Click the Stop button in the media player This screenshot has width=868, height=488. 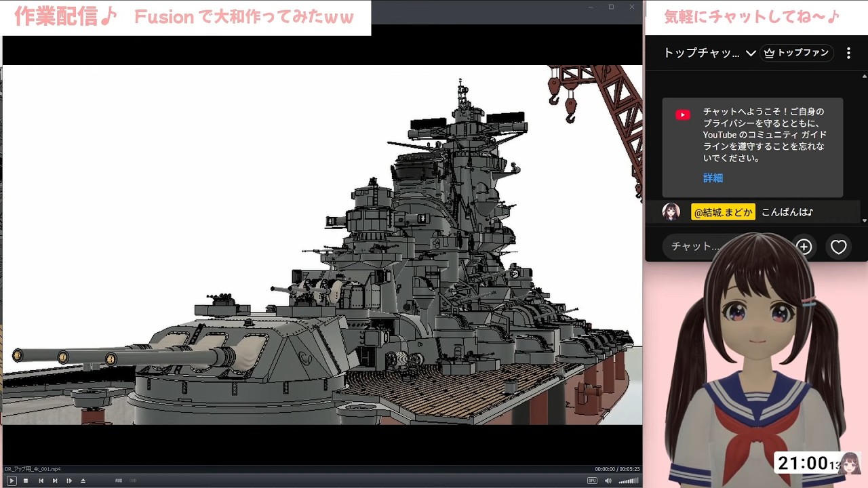coord(26,481)
